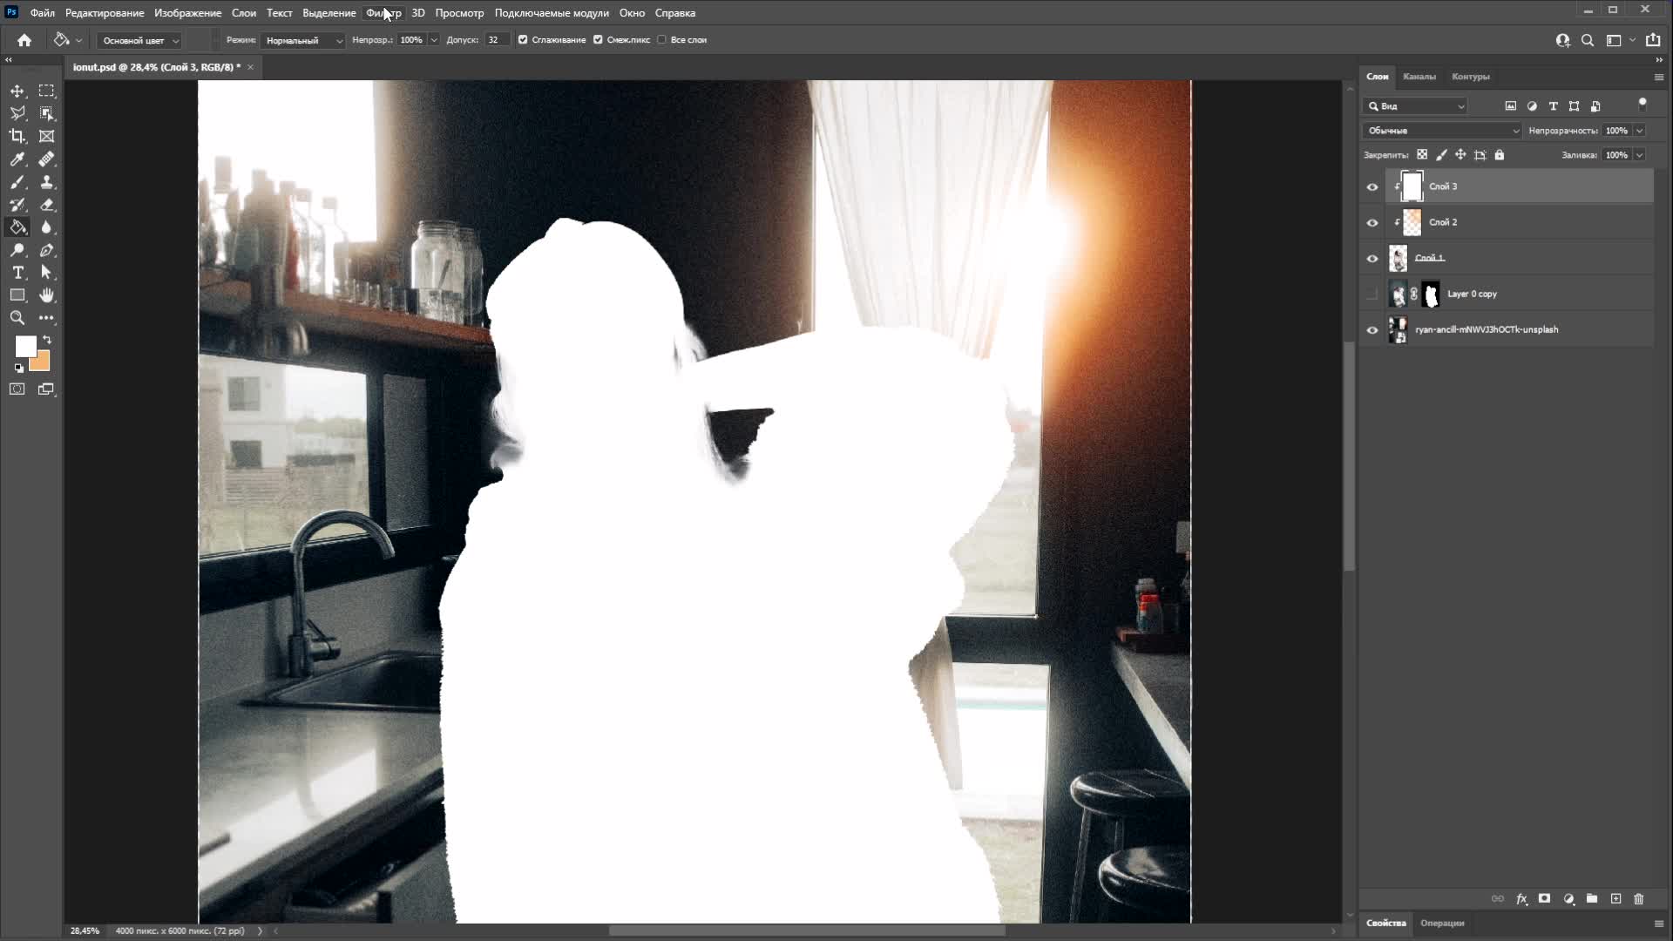Open the Режим Нормальный dropdown
The height and width of the screenshot is (941, 1673).
pos(303,41)
